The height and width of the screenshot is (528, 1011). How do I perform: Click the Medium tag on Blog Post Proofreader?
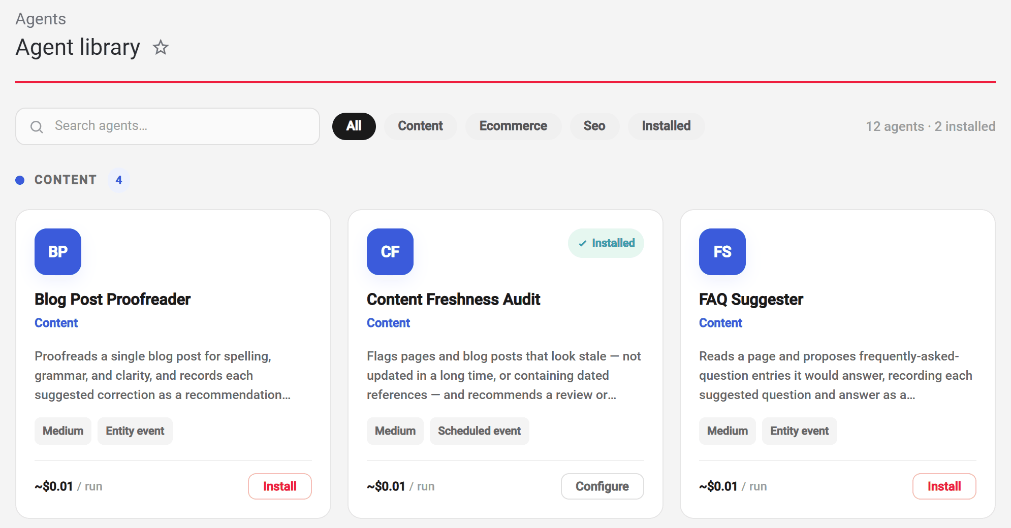pos(63,431)
